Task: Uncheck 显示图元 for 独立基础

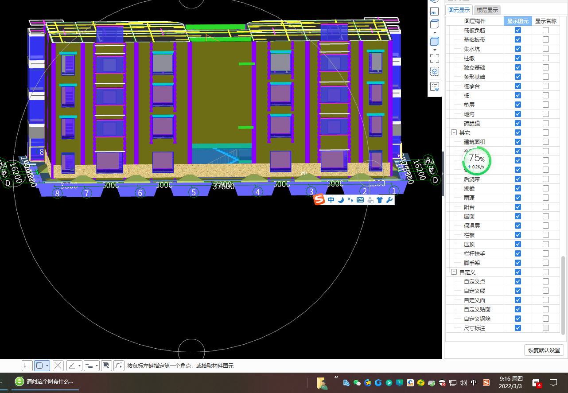Action: click(x=518, y=67)
